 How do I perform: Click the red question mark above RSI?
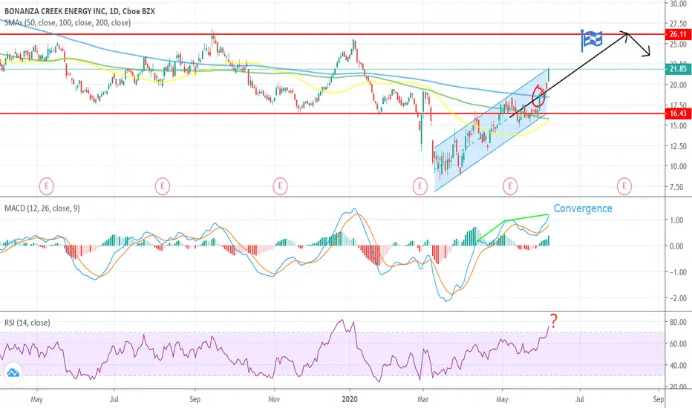tap(553, 321)
